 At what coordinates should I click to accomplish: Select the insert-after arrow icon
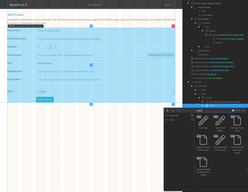point(173,110)
